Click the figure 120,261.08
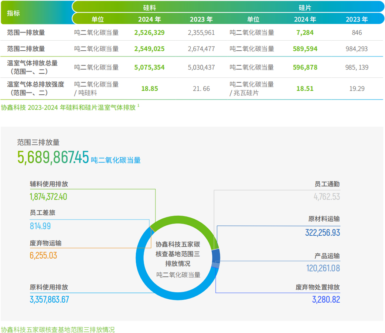 tap(323, 268)
